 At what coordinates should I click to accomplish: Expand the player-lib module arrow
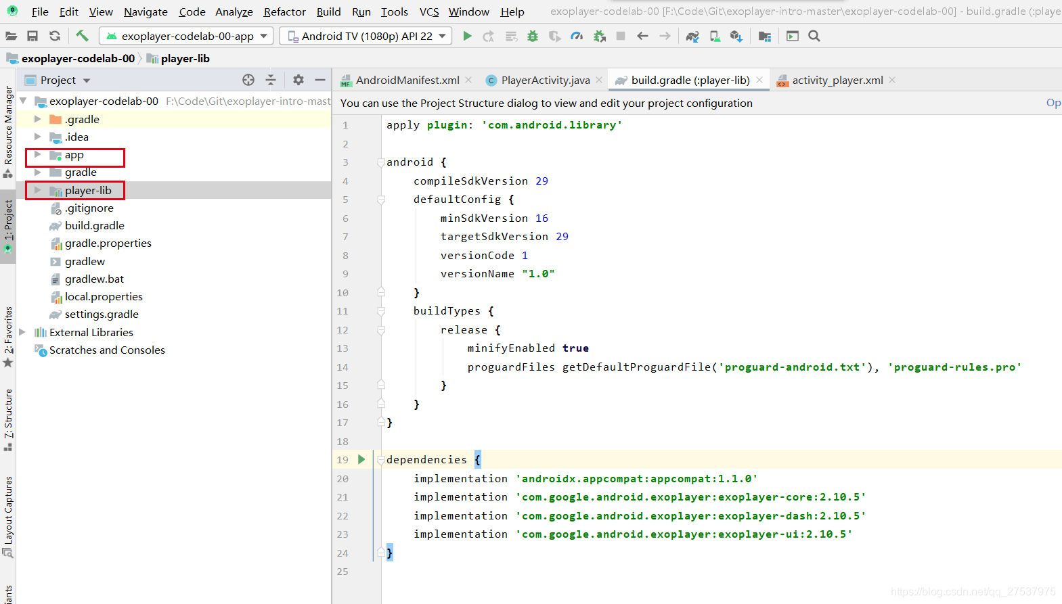click(38, 190)
